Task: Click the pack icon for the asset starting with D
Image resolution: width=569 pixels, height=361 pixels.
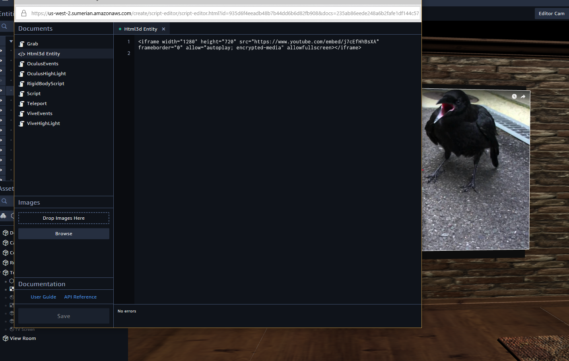Action: 6,233
